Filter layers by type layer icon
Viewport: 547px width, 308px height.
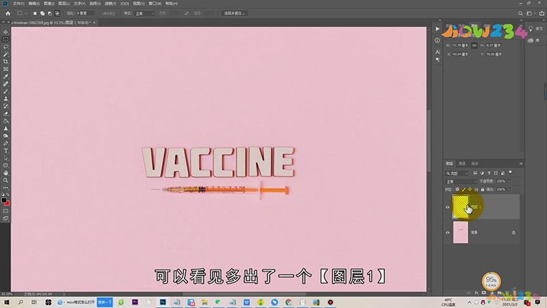coord(489,173)
